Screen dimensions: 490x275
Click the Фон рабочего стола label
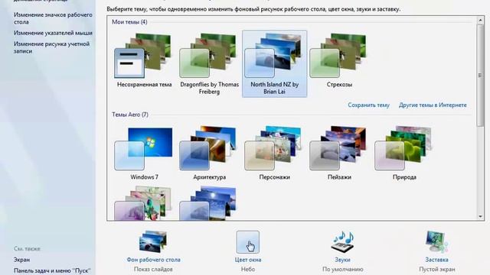[x=153, y=260]
